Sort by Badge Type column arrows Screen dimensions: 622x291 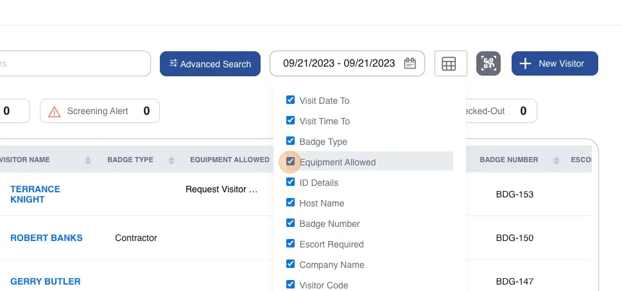click(171, 160)
